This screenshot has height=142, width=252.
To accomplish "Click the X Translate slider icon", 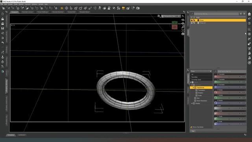I will click(216, 77).
